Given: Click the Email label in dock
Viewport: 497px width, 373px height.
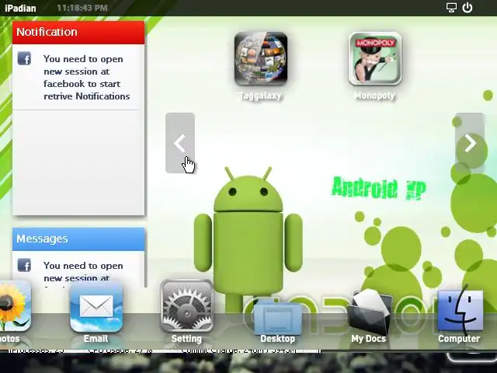Looking at the screenshot, I should 96,339.
